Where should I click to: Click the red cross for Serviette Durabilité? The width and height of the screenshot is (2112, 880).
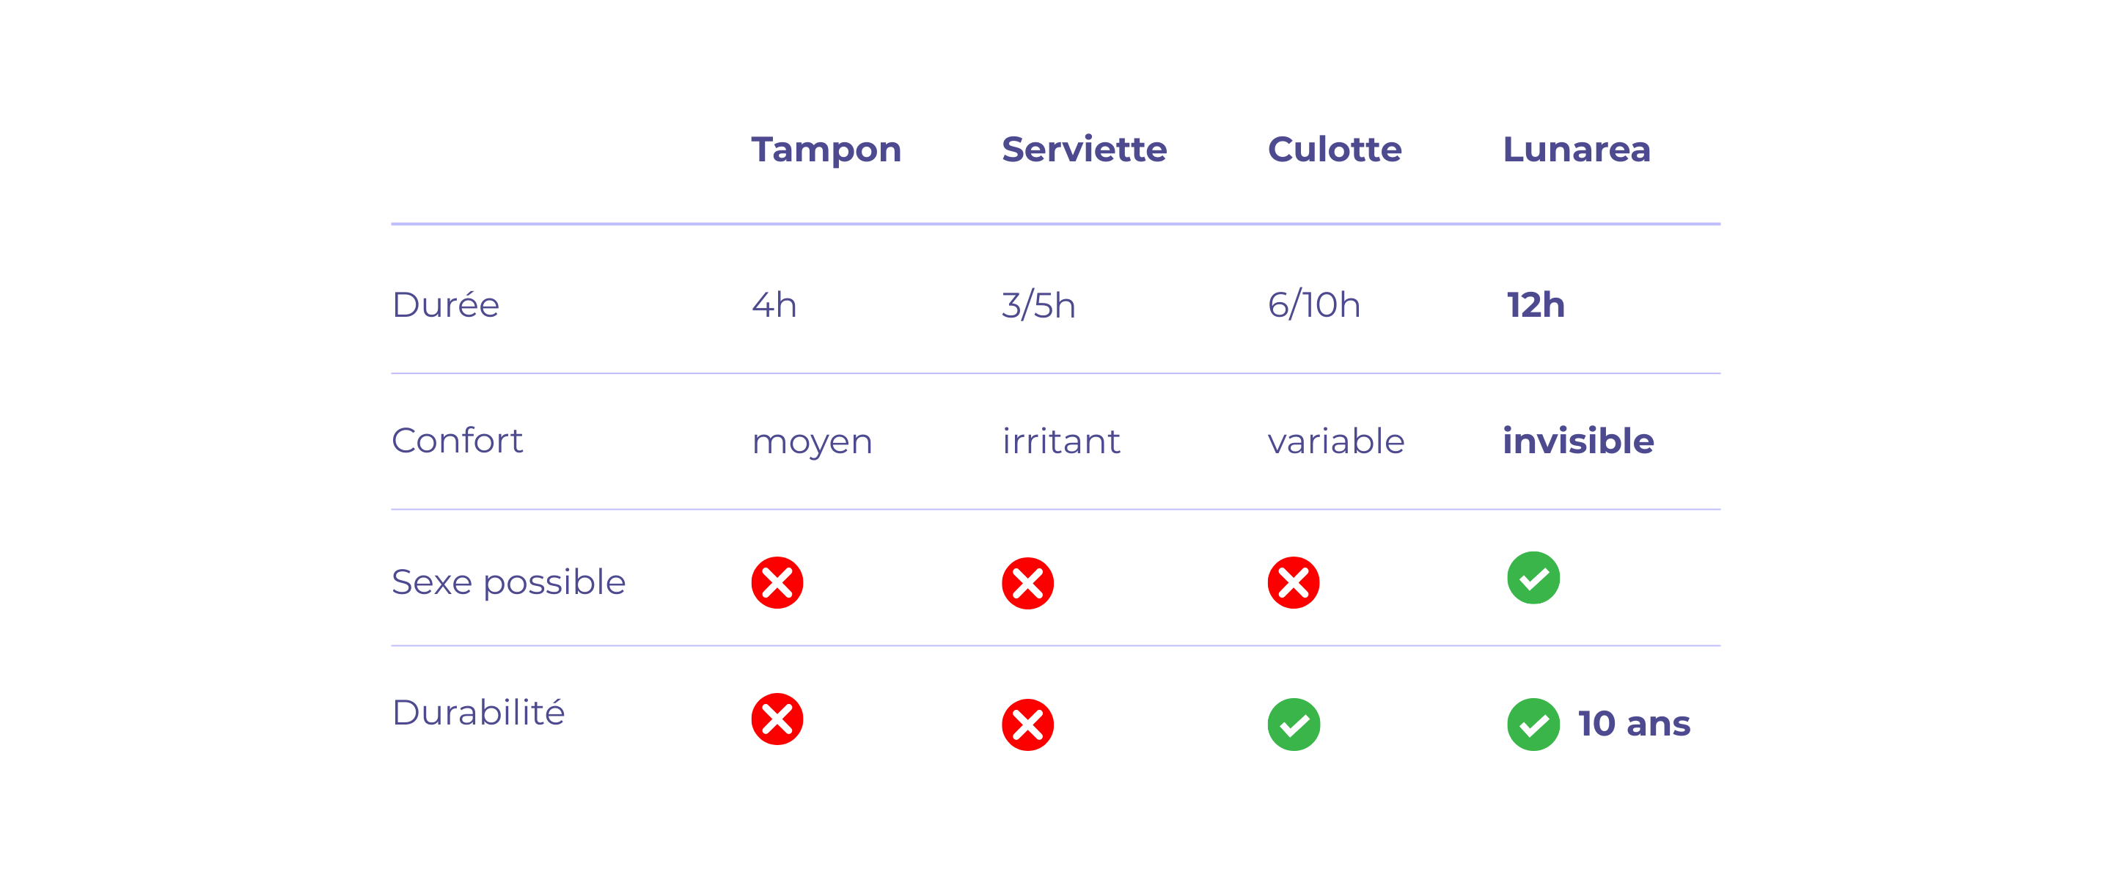[x=1027, y=725]
